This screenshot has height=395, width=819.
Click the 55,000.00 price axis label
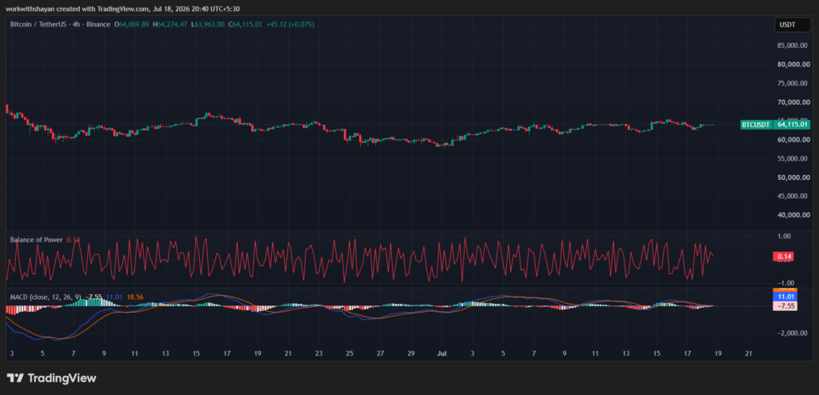(x=794, y=158)
